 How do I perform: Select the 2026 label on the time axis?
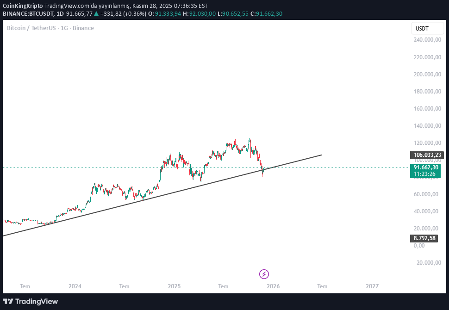point(273,286)
